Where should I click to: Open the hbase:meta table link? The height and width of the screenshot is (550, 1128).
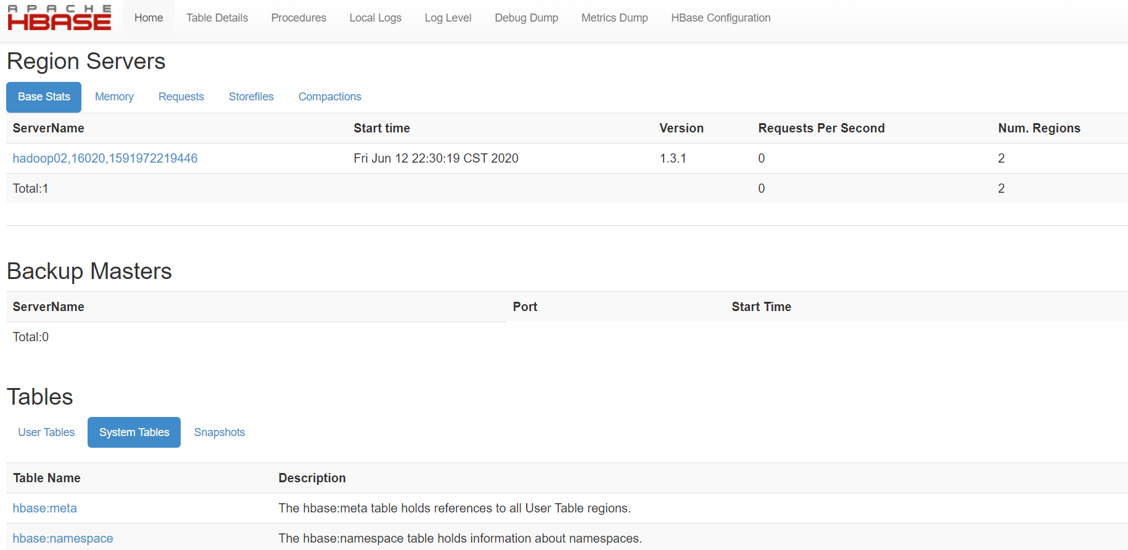45,508
